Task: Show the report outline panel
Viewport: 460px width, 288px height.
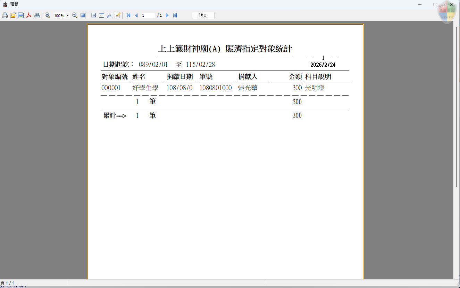Action: (93, 15)
